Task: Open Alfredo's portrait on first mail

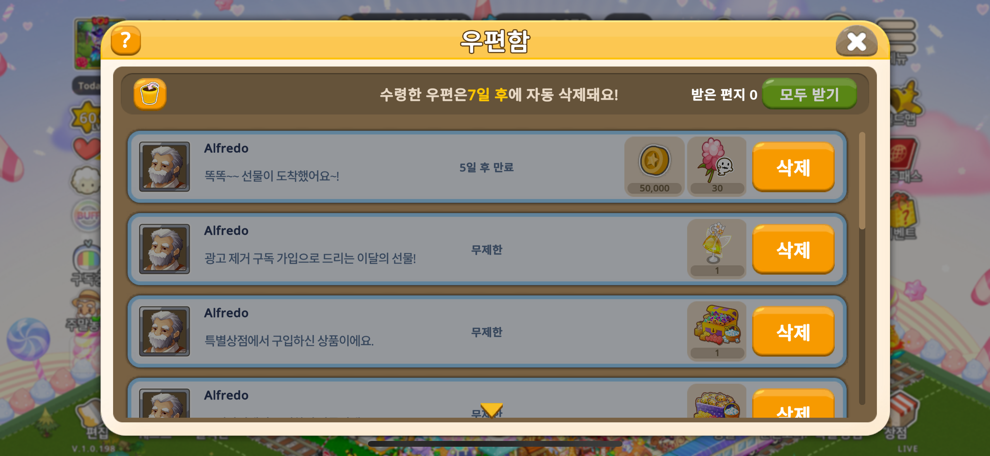Action: click(165, 167)
